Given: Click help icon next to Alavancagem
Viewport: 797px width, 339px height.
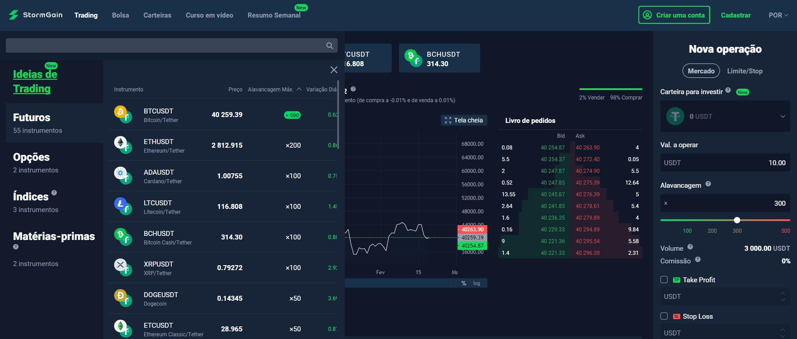Looking at the screenshot, I should click(708, 184).
